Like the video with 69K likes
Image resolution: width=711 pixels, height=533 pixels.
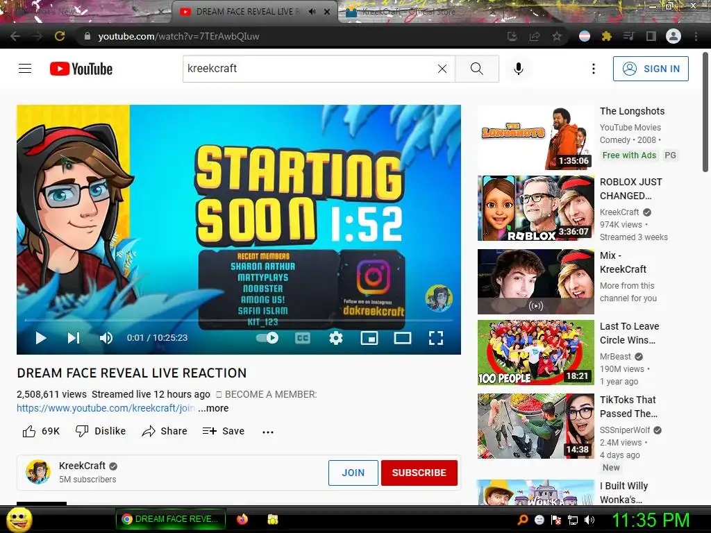point(41,431)
